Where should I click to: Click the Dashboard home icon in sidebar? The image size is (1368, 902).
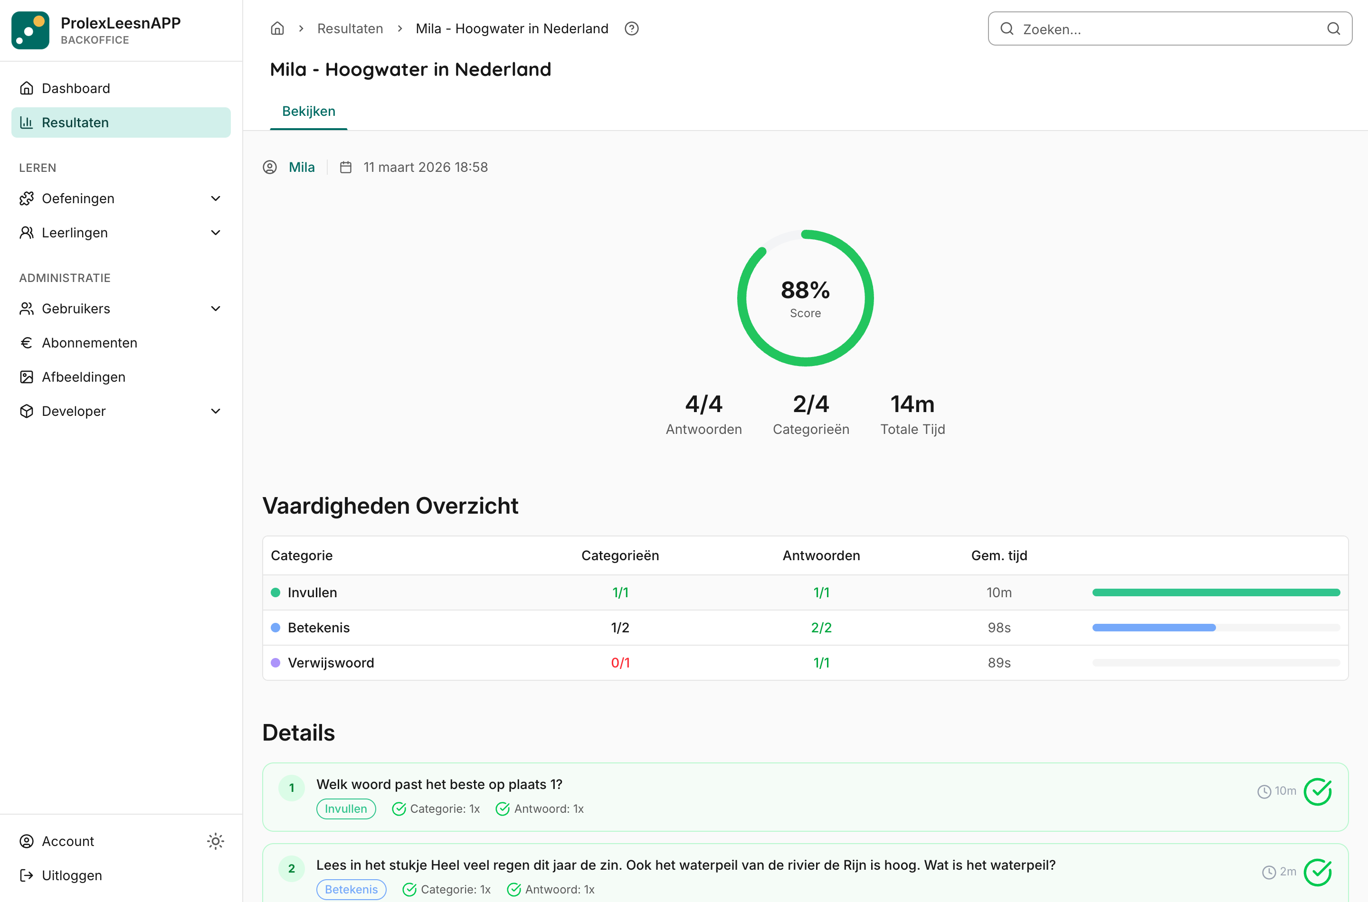tap(27, 88)
